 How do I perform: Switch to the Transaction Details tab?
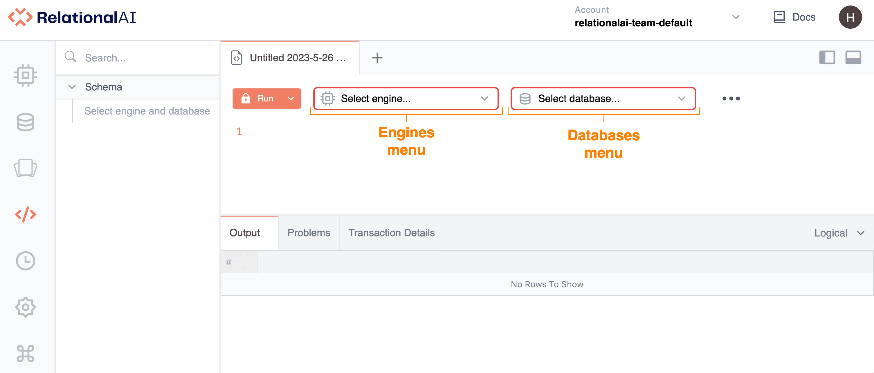tap(391, 233)
